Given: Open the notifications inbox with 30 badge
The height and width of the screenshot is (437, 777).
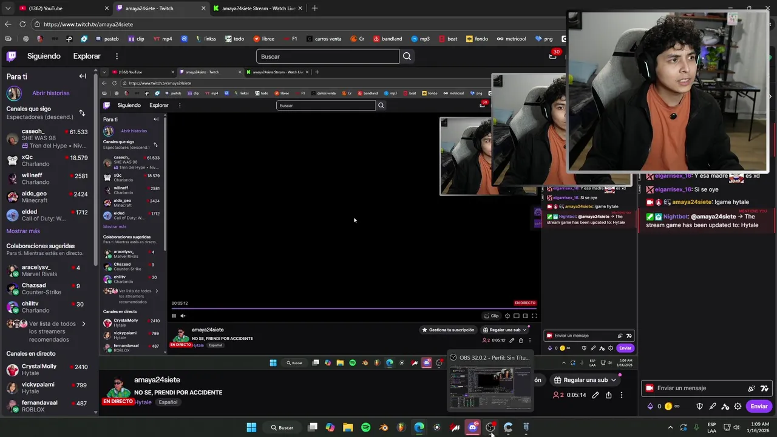Looking at the screenshot, I should coord(552,56).
